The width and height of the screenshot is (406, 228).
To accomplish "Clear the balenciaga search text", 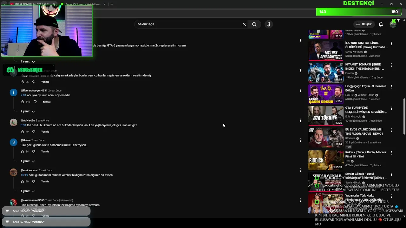I will [x=244, y=24].
